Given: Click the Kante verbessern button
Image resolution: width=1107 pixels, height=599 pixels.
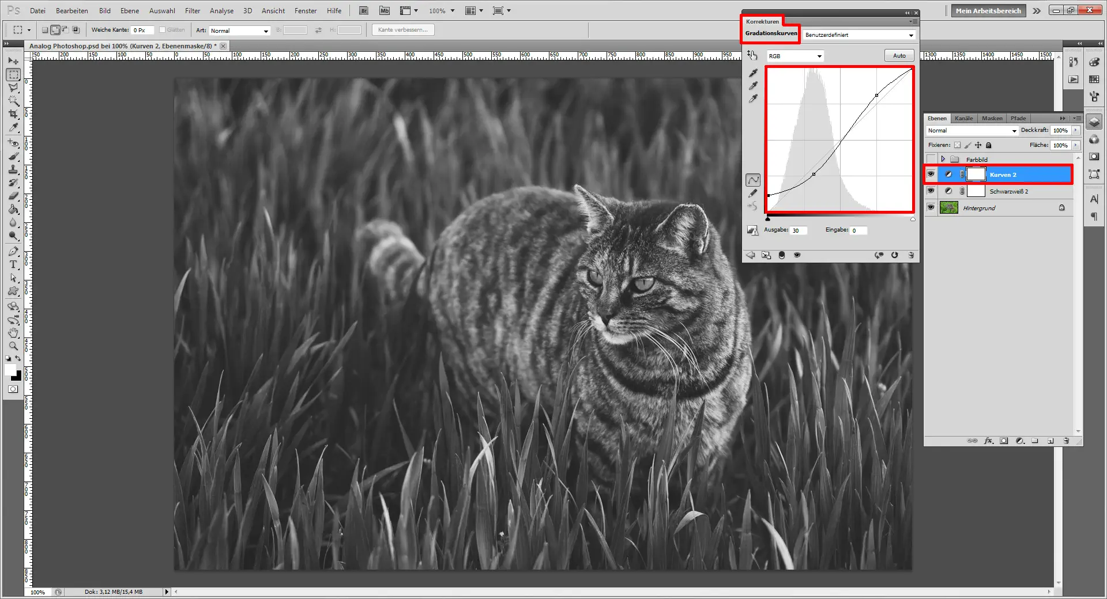Looking at the screenshot, I should pos(402,29).
